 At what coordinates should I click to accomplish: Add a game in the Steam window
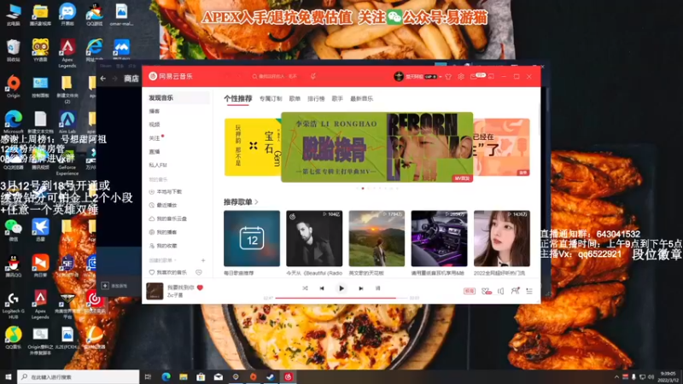click(x=114, y=286)
